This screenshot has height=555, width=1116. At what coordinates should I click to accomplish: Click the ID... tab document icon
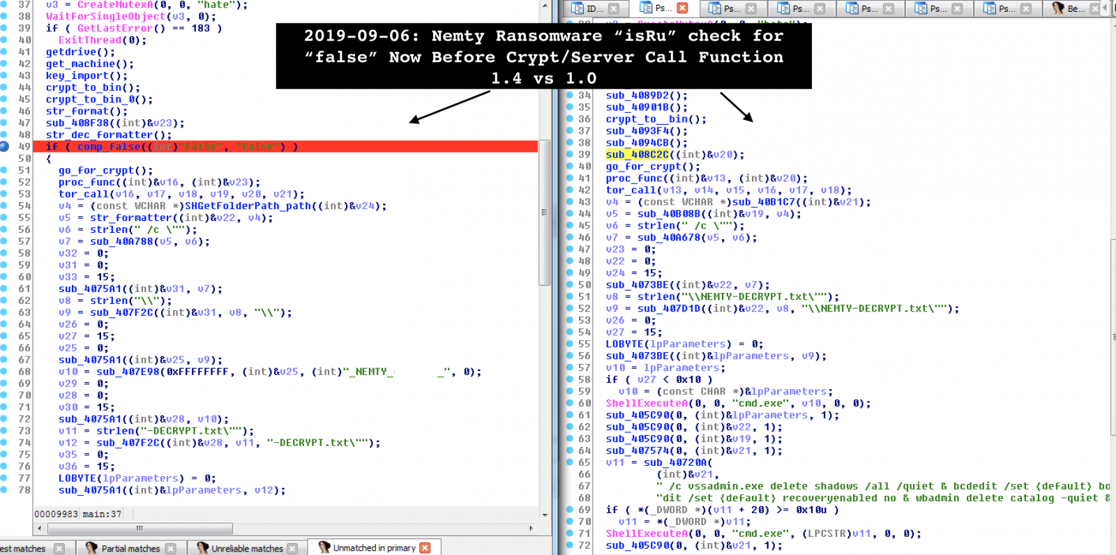click(578, 8)
